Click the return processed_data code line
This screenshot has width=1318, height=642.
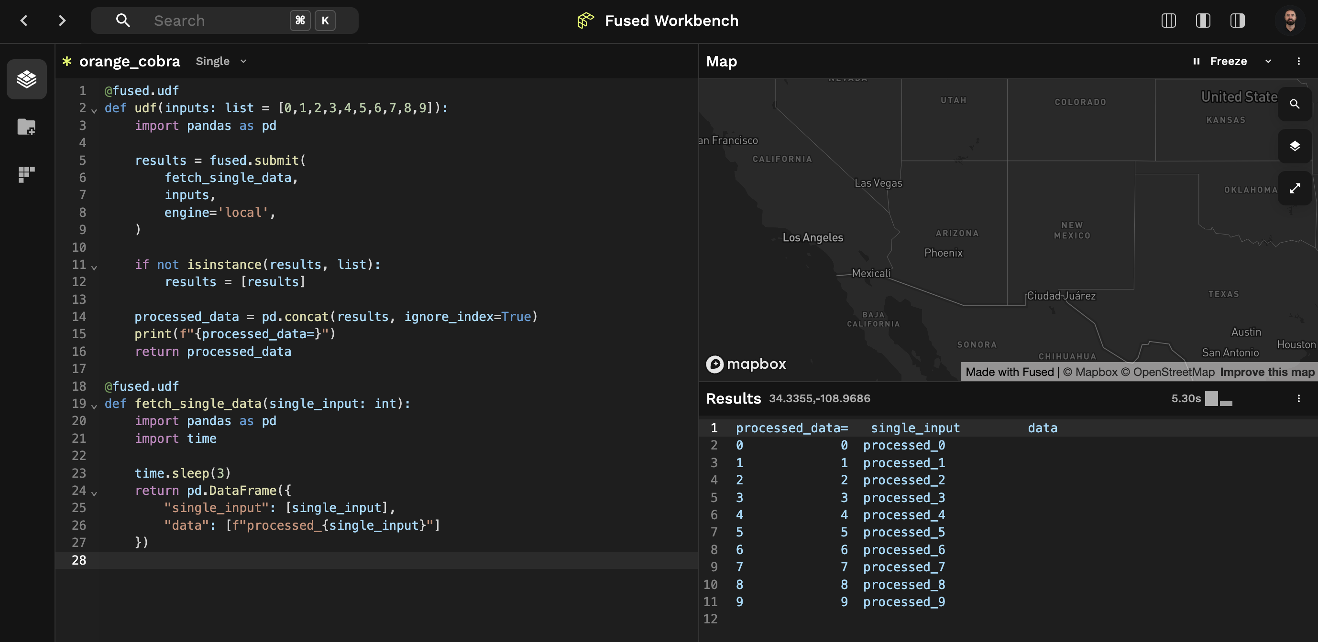pos(213,352)
